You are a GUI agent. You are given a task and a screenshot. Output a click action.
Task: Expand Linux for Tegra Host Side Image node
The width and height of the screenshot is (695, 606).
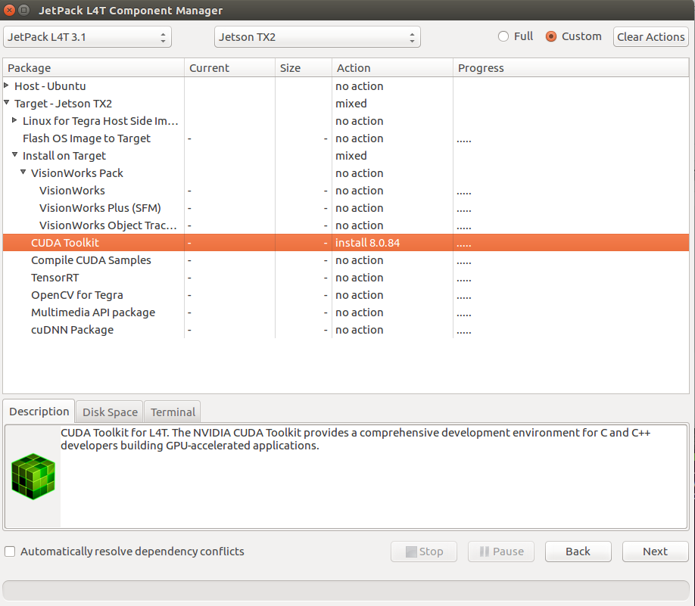pyautogui.click(x=14, y=120)
